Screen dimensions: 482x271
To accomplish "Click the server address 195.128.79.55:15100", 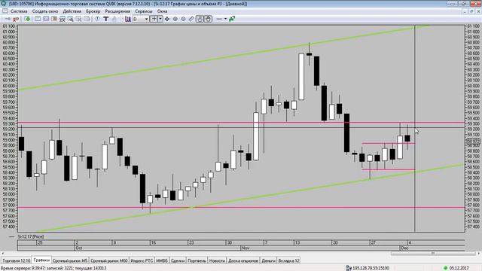I will (x=371, y=268).
